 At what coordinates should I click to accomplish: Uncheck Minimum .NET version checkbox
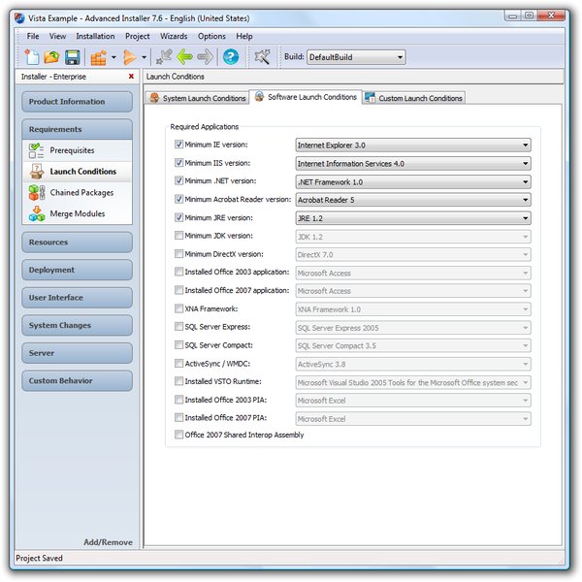[178, 180]
